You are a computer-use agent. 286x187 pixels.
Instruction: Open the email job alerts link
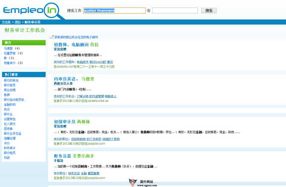click(76, 37)
